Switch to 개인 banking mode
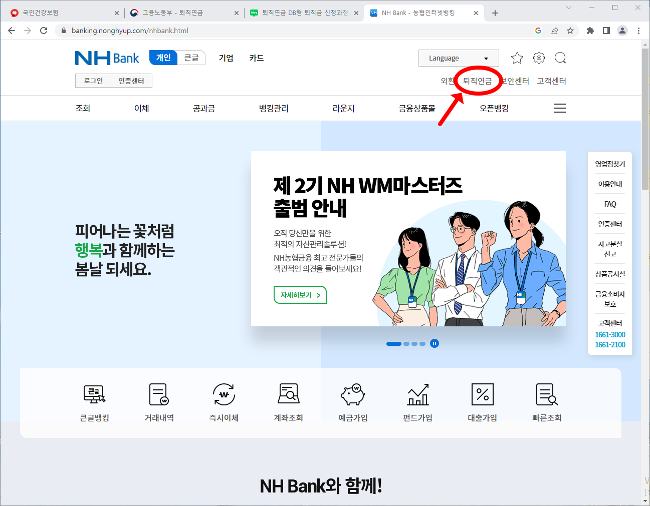 pyautogui.click(x=163, y=58)
